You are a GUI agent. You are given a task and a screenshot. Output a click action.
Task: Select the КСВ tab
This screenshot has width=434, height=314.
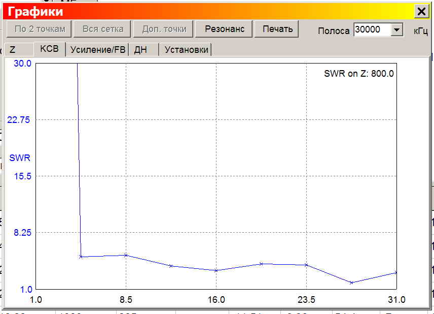pyautogui.click(x=50, y=49)
